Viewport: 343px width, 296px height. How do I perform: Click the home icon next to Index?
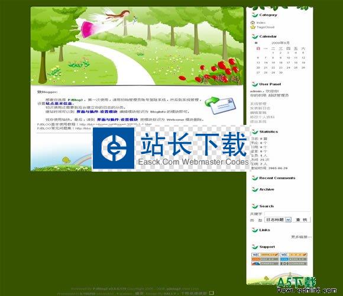(x=253, y=22)
